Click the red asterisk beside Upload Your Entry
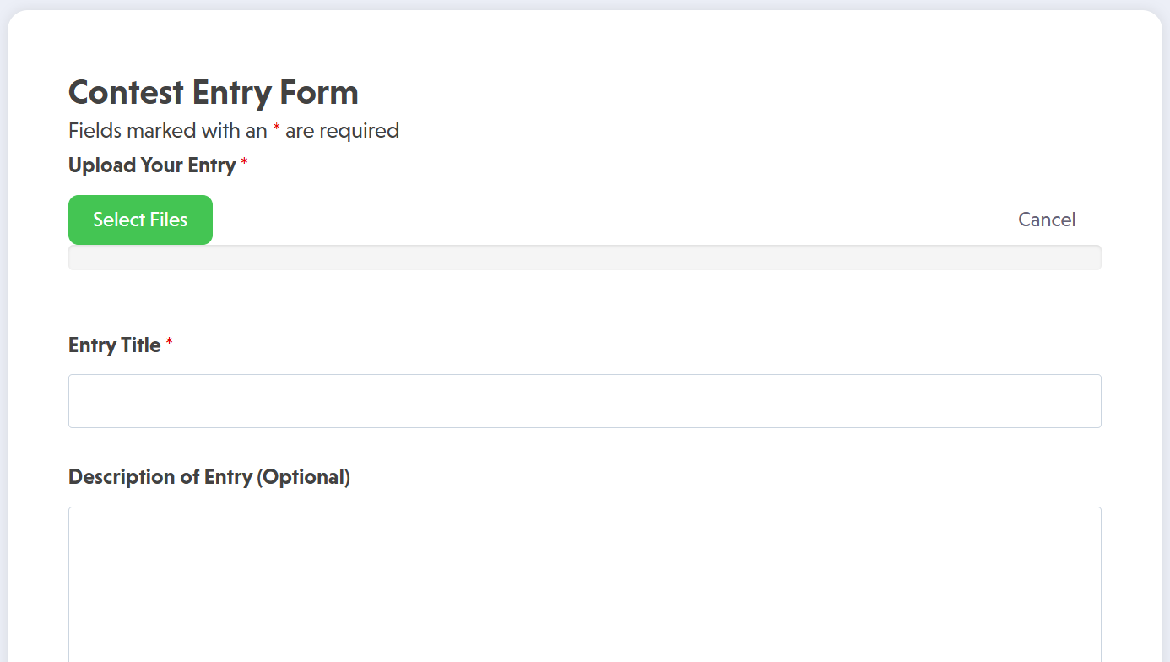 click(244, 163)
